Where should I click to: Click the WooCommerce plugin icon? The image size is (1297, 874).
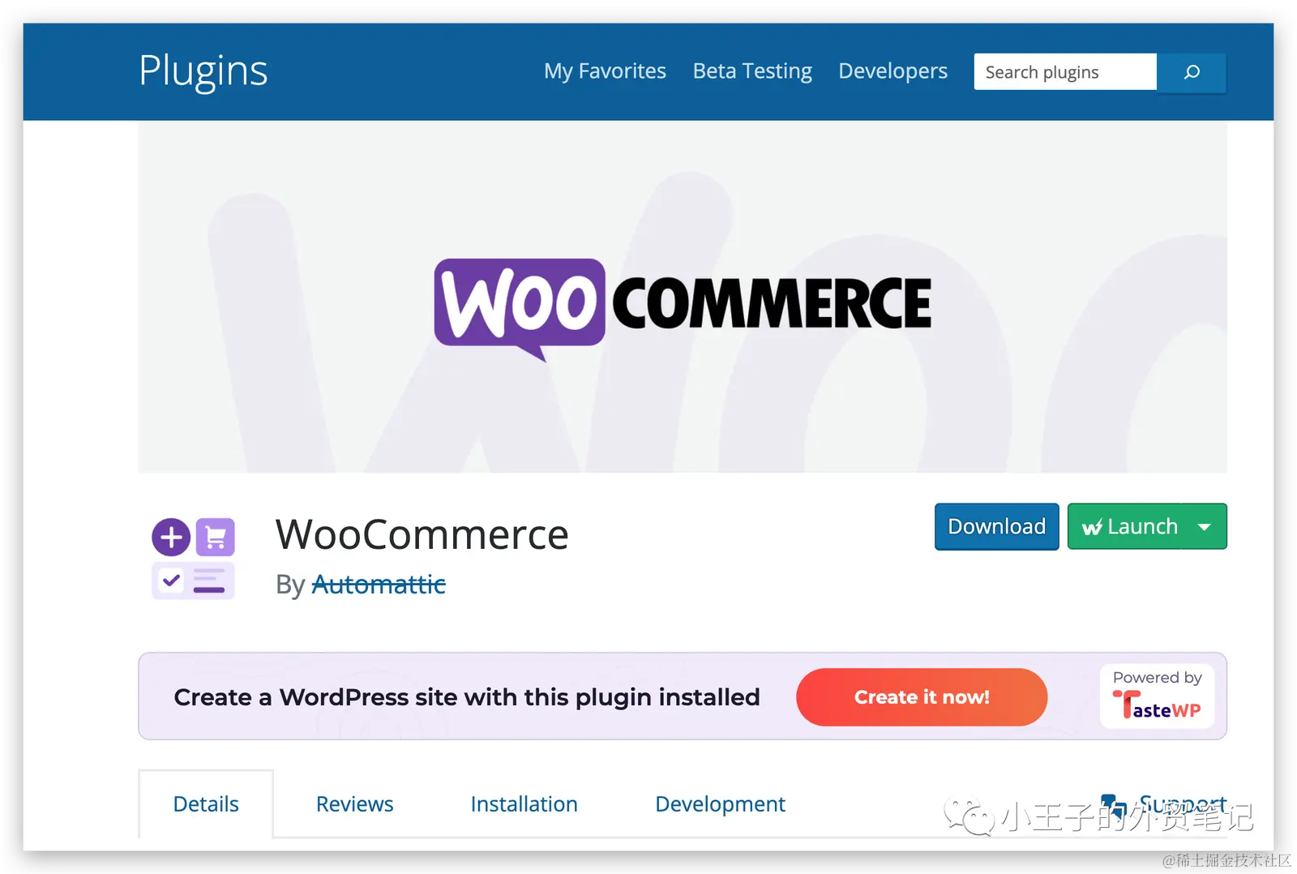pos(193,559)
